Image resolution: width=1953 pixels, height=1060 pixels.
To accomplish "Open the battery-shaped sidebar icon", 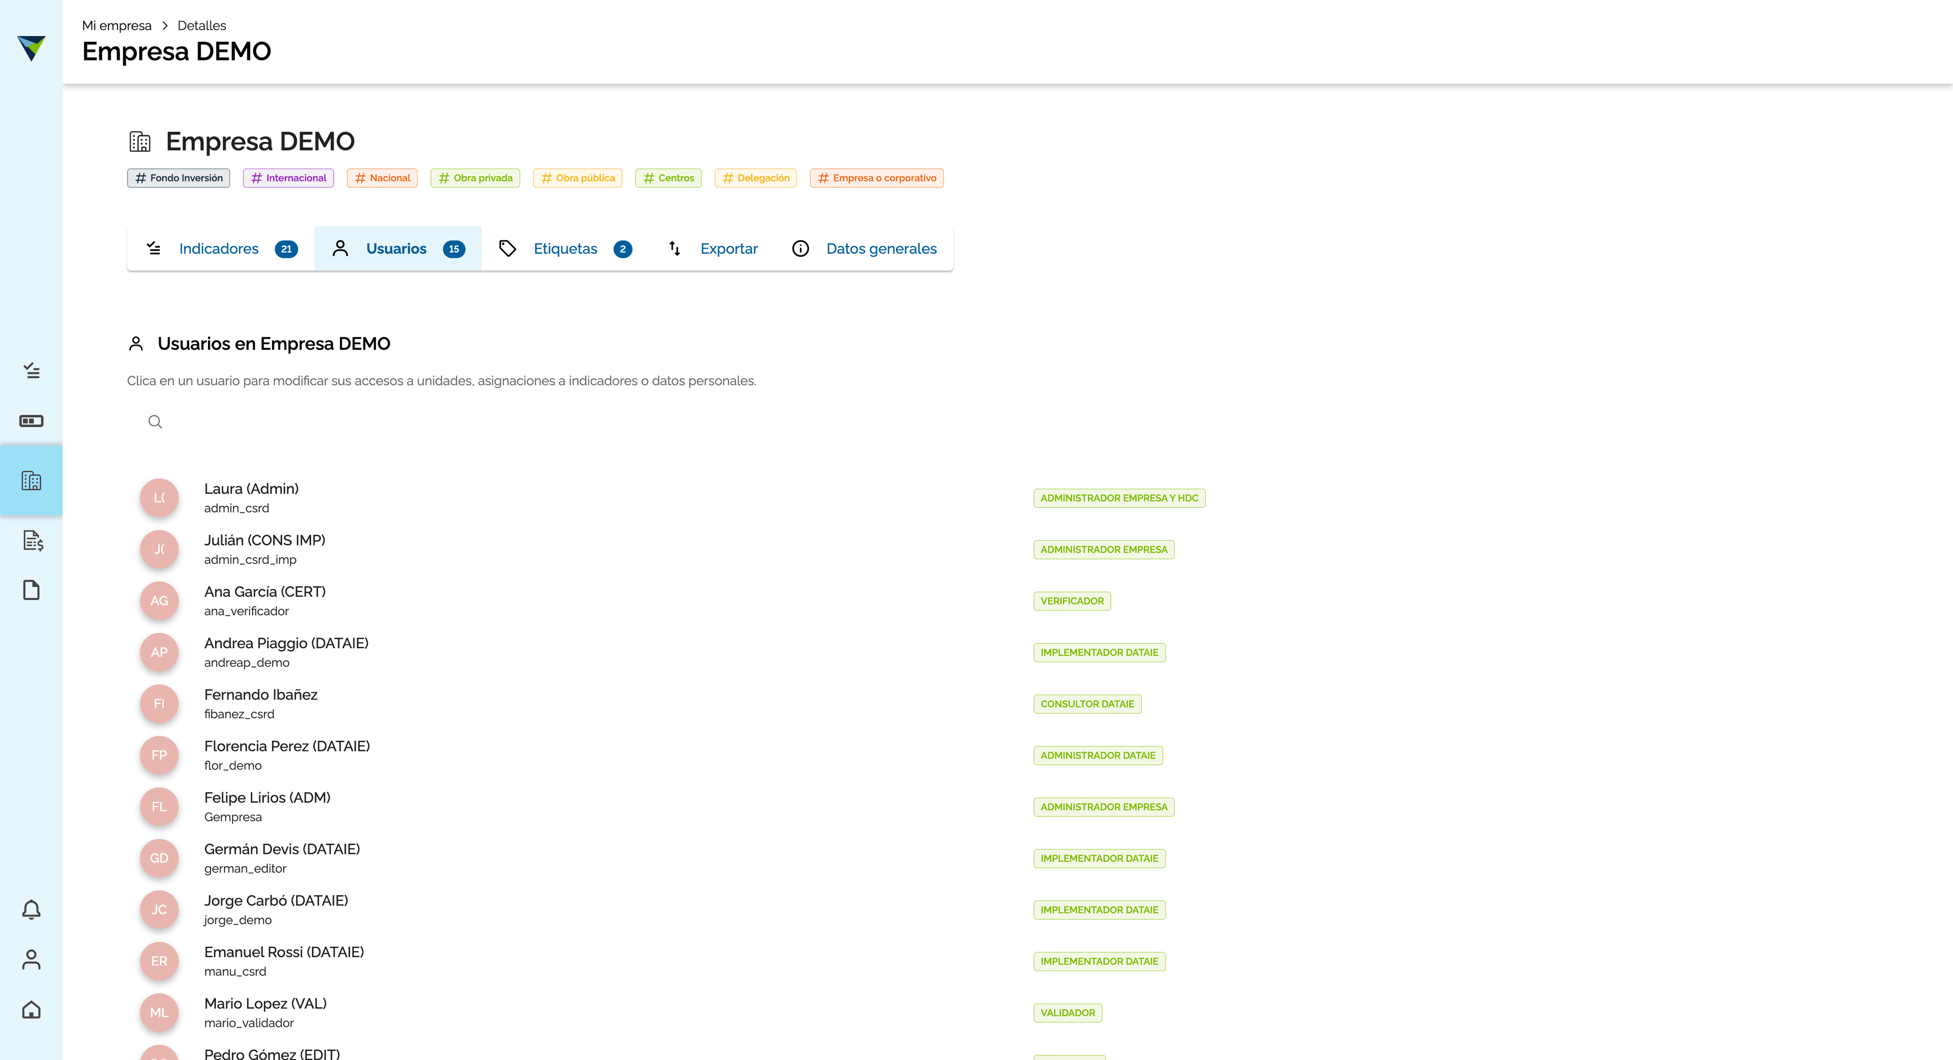I will (31, 421).
